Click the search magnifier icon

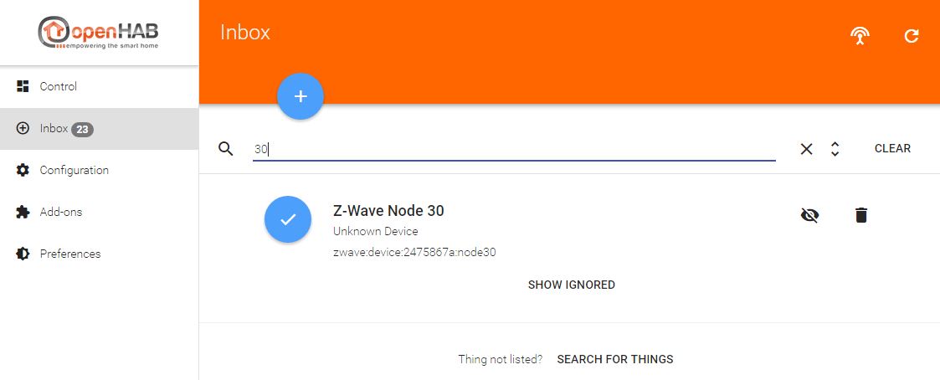click(x=225, y=149)
